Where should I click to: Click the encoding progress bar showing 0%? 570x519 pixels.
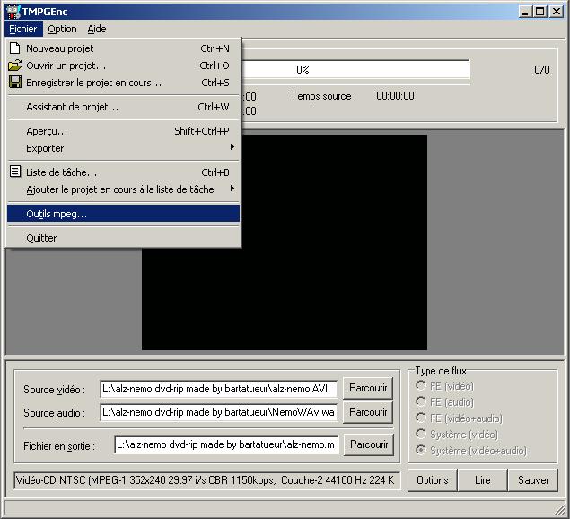[355, 69]
